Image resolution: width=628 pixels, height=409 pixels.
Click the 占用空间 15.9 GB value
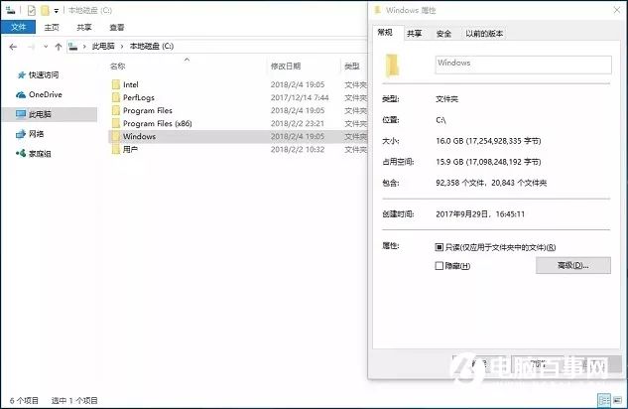tap(488, 162)
